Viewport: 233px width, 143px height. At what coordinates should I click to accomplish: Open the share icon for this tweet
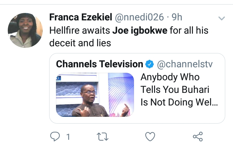tap(197, 137)
